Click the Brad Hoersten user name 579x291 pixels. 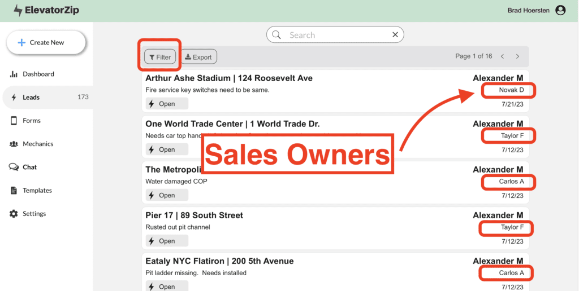tap(529, 10)
